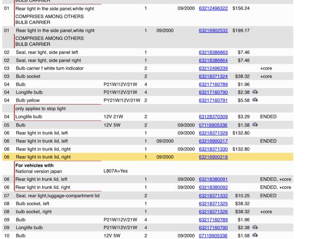Click Bulb socket part link 63218371324

(213, 76)
